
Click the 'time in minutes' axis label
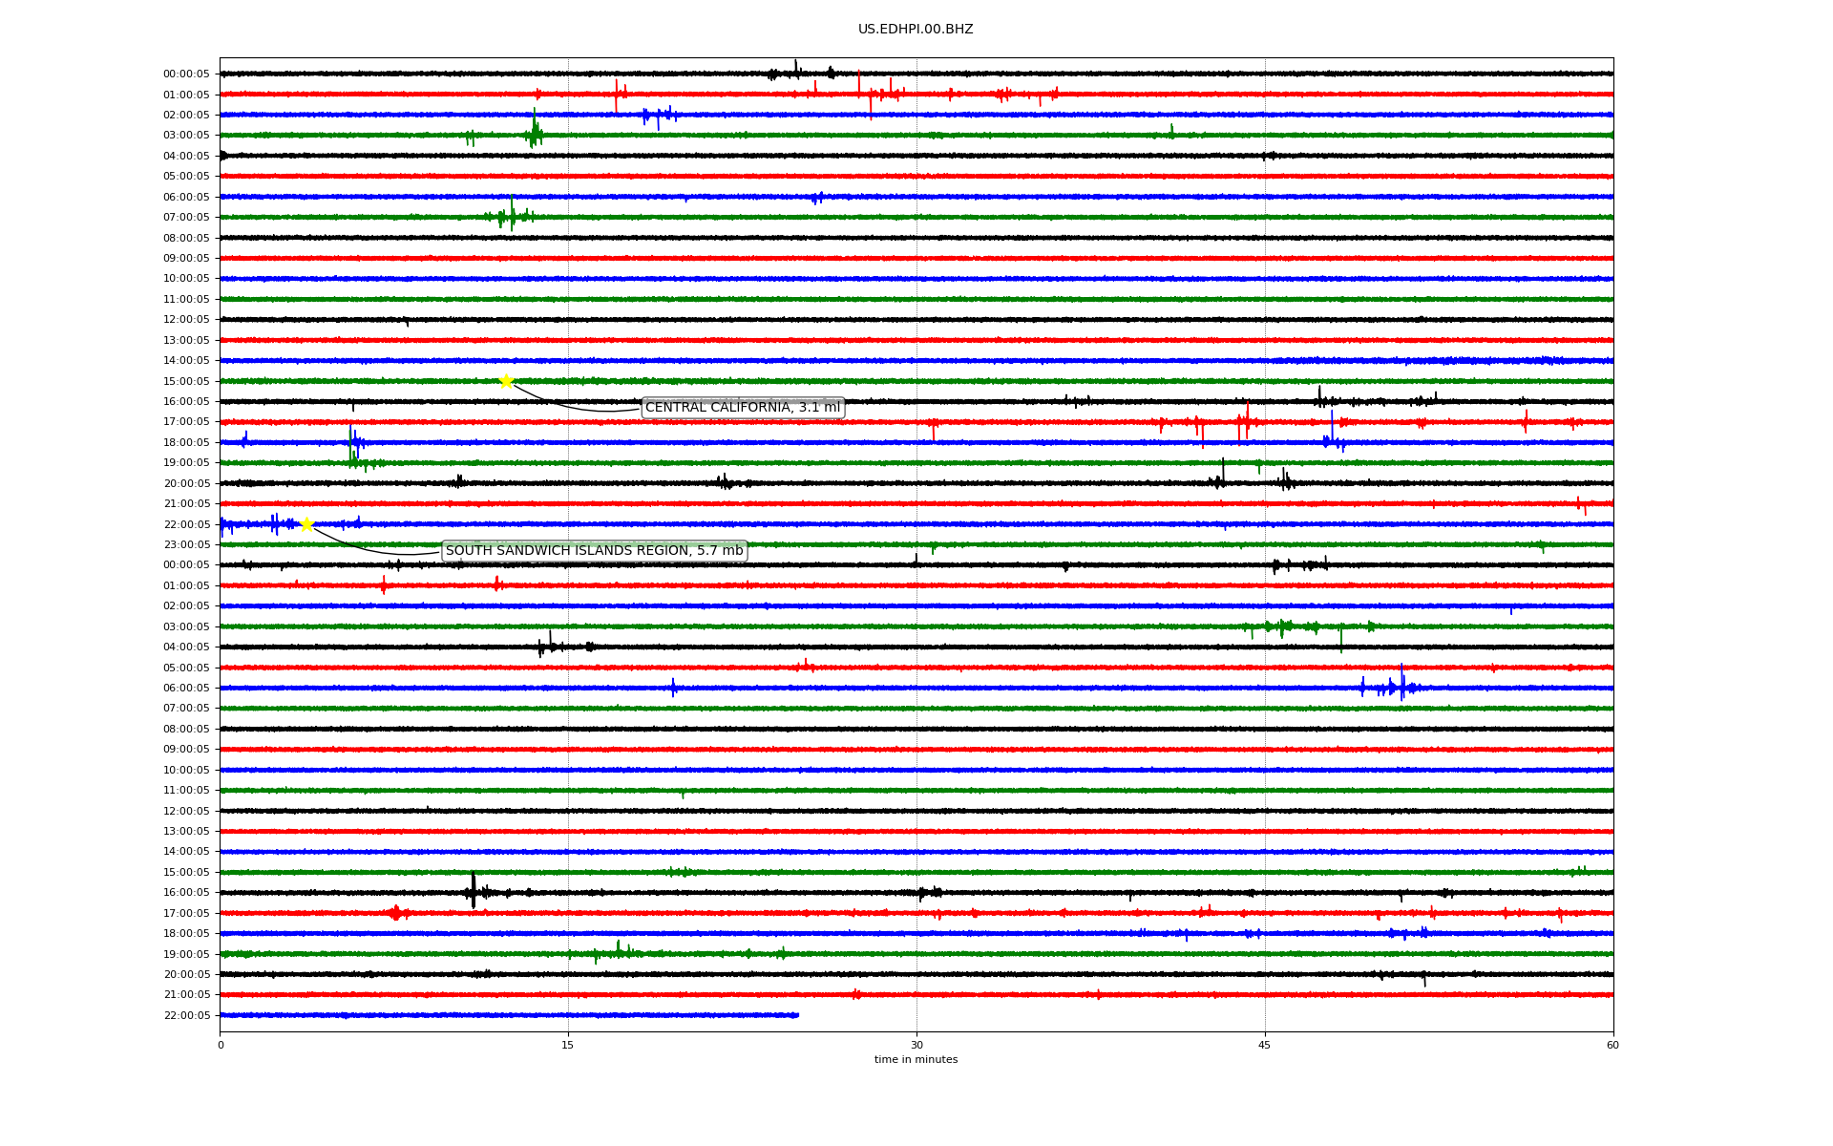pos(916,1060)
